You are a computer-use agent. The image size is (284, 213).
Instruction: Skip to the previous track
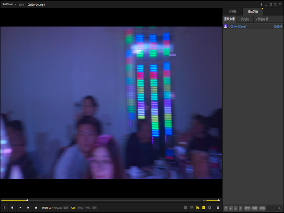20,208
